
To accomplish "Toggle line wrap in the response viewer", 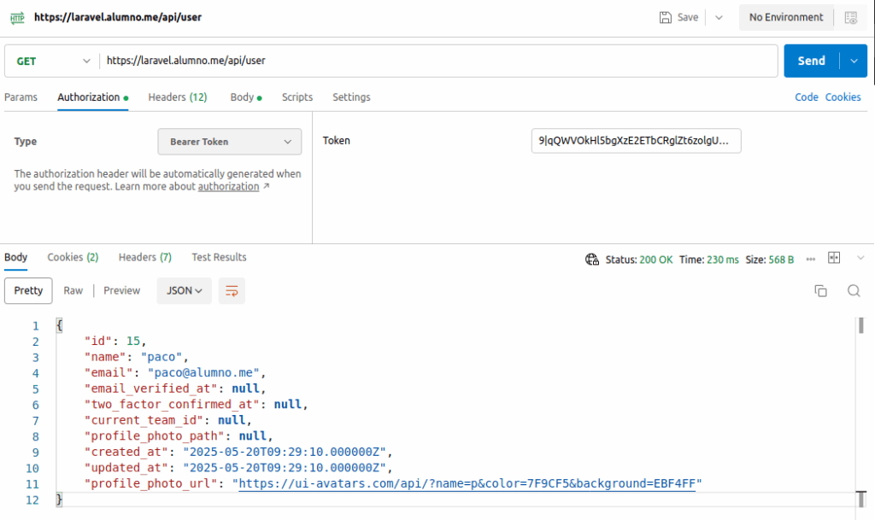I will tap(229, 290).
